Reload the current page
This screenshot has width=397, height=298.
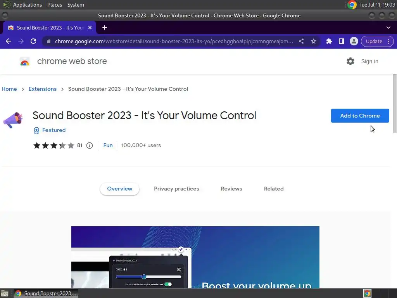[x=33, y=41]
